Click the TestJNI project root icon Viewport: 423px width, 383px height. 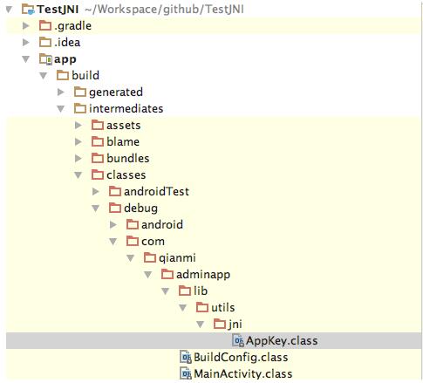click(x=28, y=10)
